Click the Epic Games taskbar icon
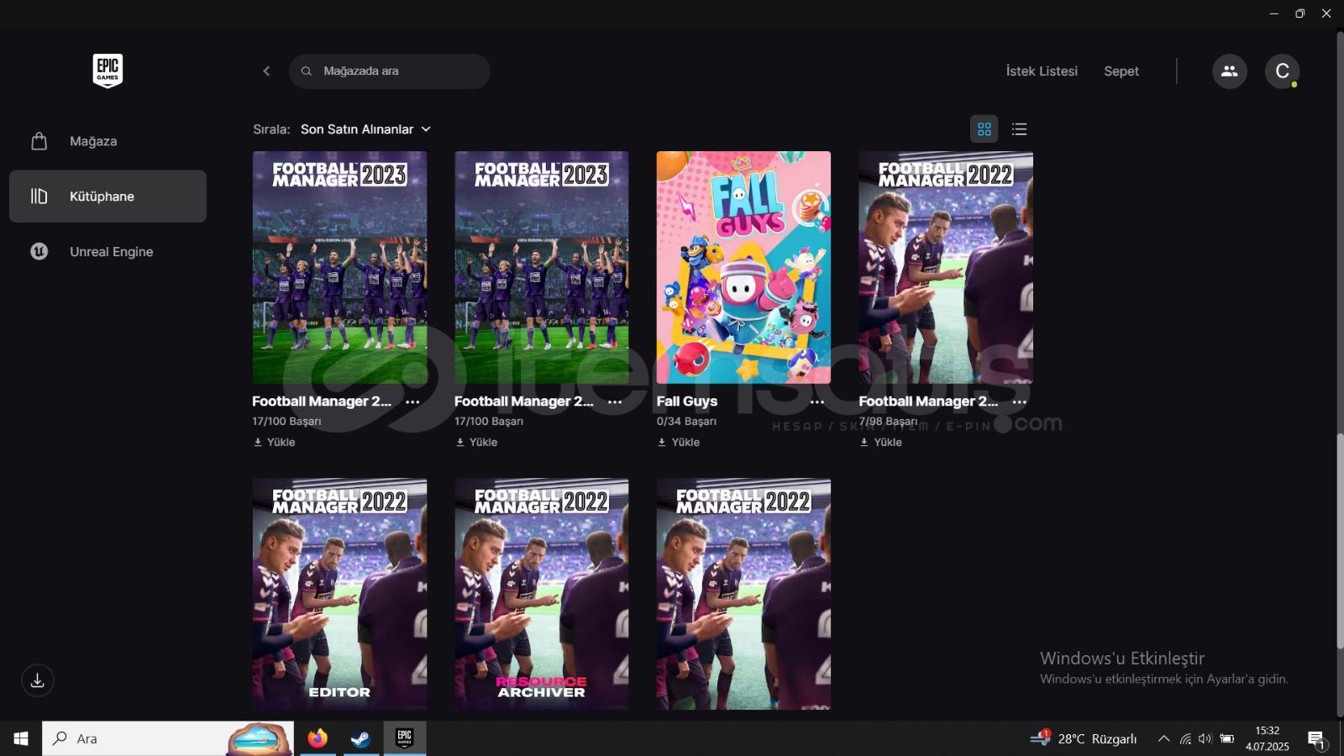The image size is (1344, 756). coord(405,738)
